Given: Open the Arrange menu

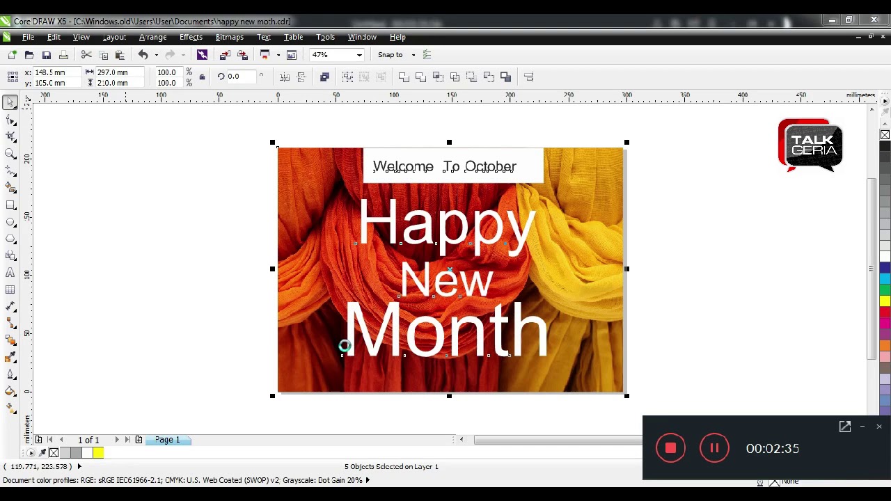Looking at the screenshot, I should click(152, 37).
